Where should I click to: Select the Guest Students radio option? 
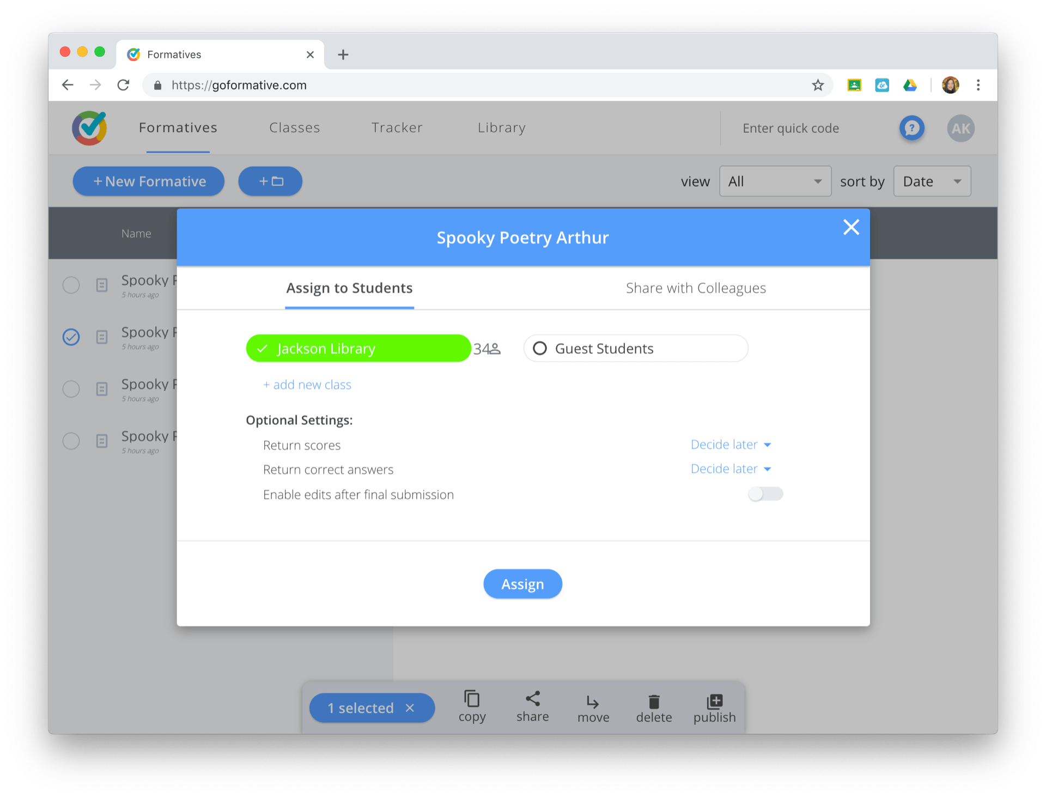540,349
